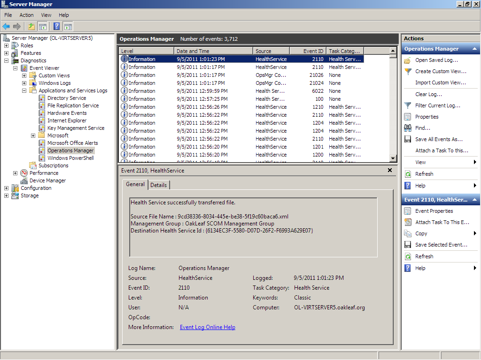Click the Find binoculars icon

408,128
